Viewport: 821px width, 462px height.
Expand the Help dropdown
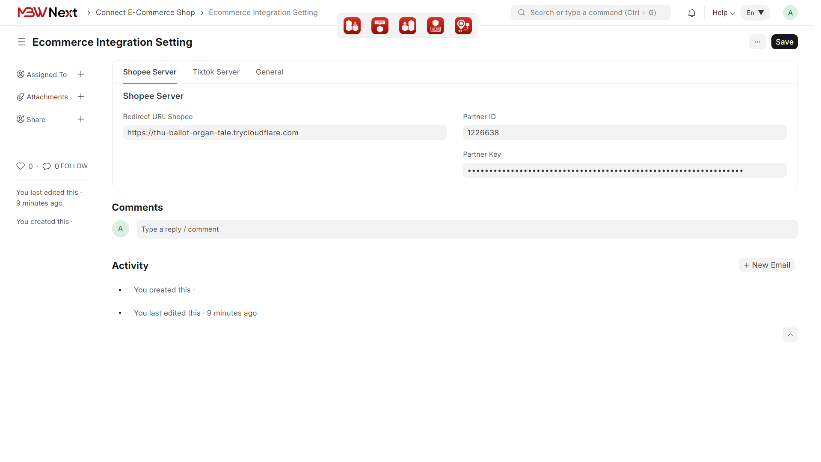723,13
